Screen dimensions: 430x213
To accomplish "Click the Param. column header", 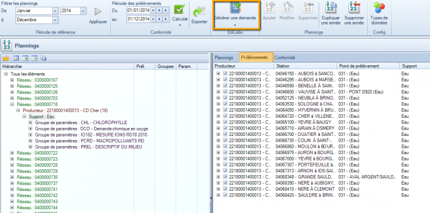I will point(187,66).
